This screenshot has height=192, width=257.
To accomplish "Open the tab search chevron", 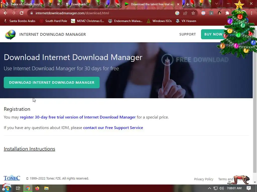I will 217,3.
